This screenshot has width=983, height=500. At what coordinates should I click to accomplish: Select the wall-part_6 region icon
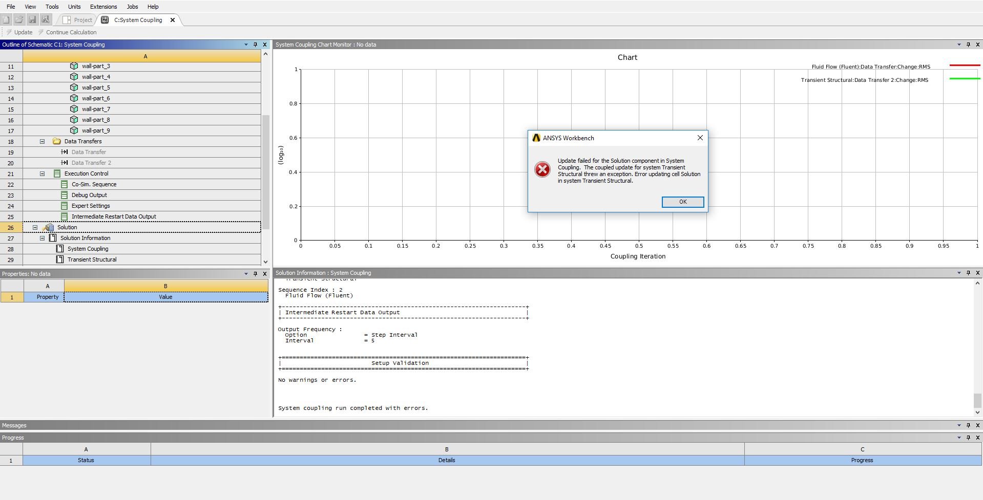click(74, 98)
